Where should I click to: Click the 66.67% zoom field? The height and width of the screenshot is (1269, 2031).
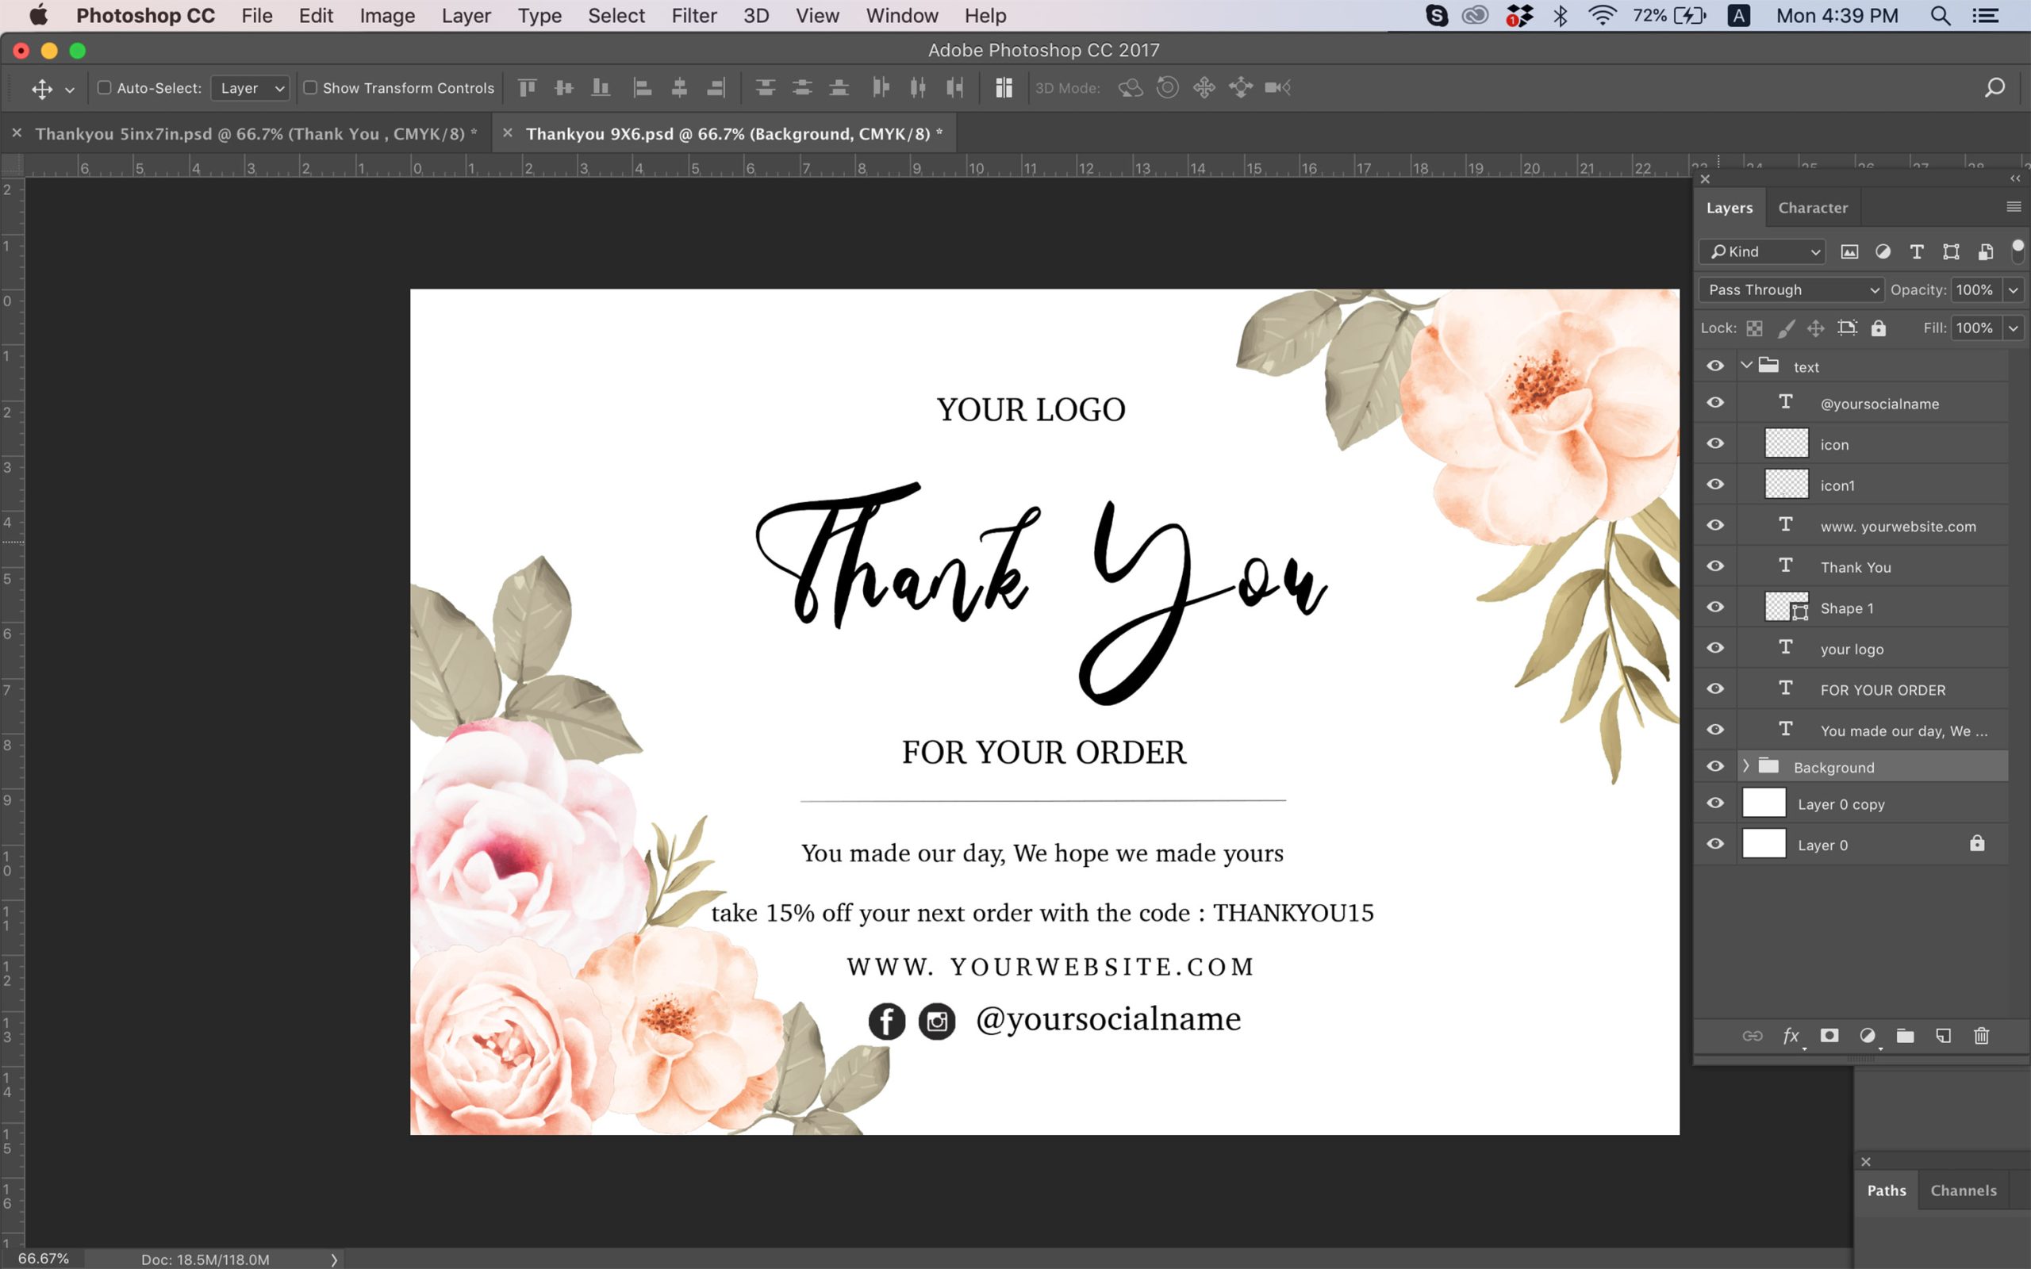coord(44,1258)
